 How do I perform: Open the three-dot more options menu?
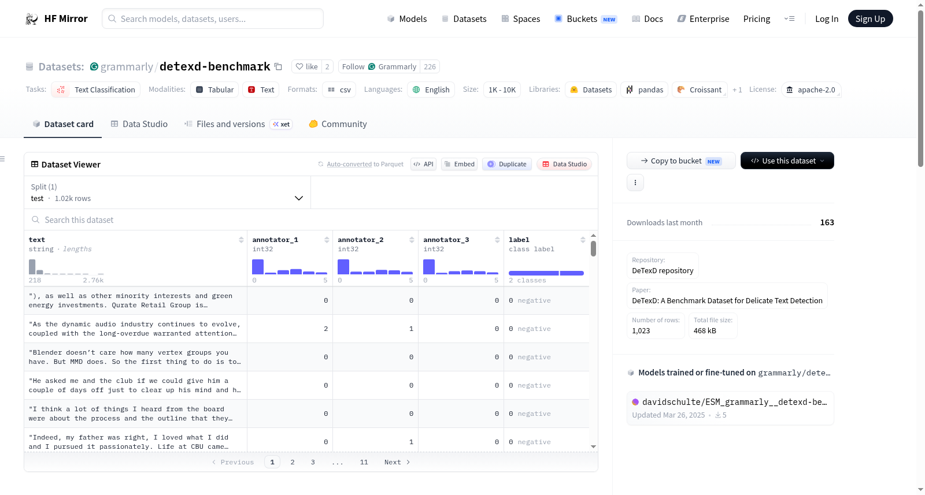(635, 183)
